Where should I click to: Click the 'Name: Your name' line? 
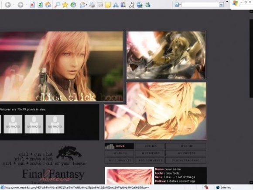(x=168, y=169)
